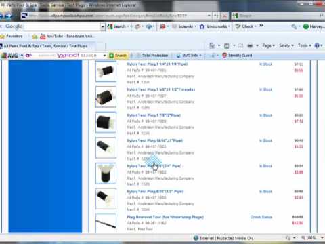Click the red icon left of Sidewiki

pyautogui.click(x=162, y=26)
